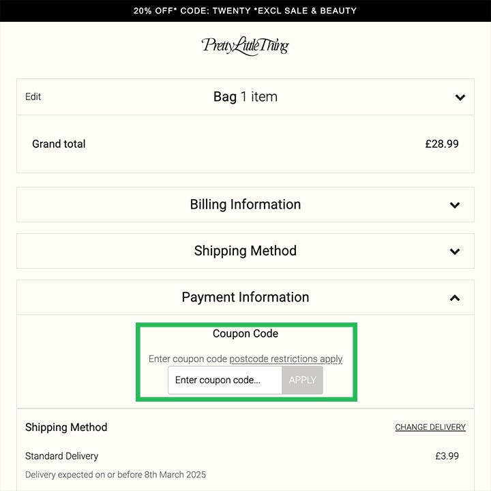
Task: Expand Billing Information using its chevron
Action: (x=455, y=205)
